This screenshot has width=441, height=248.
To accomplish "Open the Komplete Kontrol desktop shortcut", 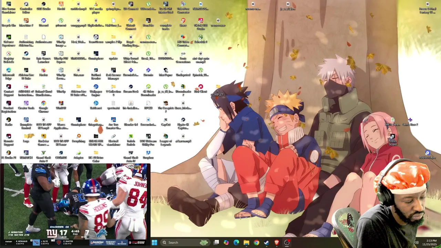I will click(x=26, y=123).
